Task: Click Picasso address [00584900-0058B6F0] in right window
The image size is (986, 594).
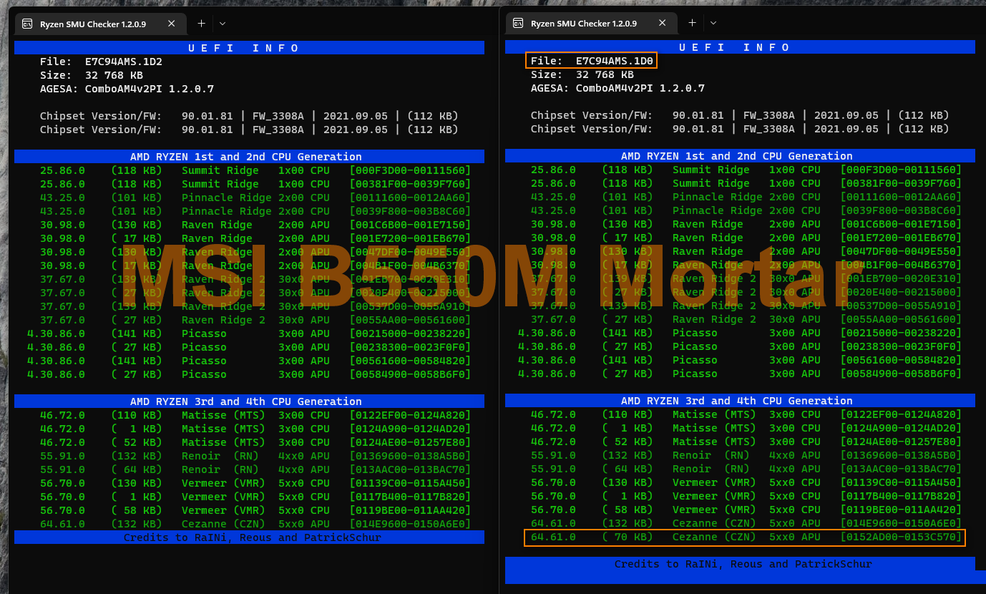Action: coord(901,374)
